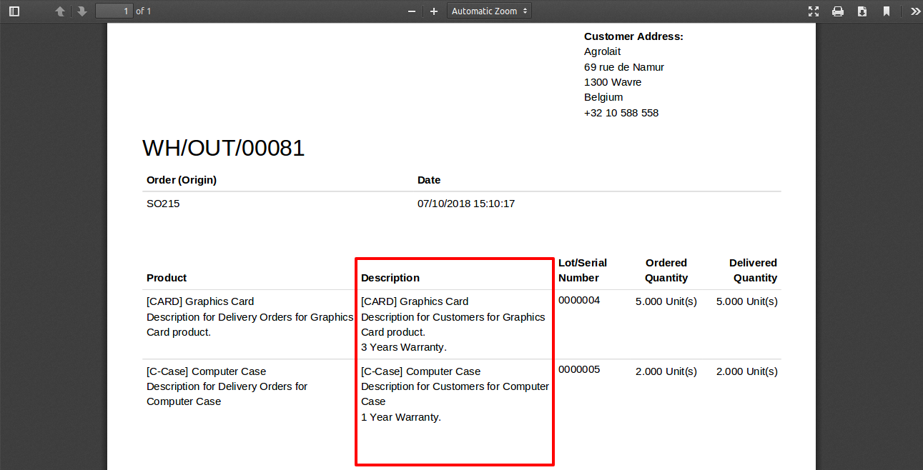Click the bookmark current view icon
The image size is (923, 470).
click(x=887, y=11)
